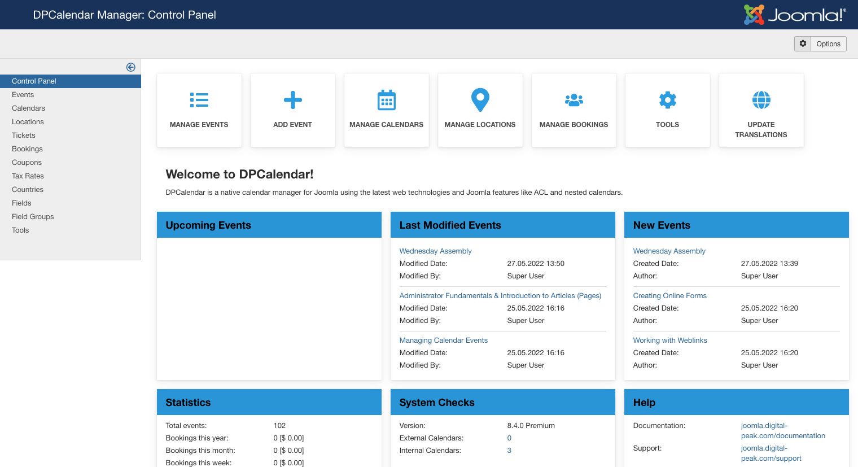Collapse the sidebar with the arrow icon
The height and width of the screenshot is (467, 858).
(x=130, y=67)
